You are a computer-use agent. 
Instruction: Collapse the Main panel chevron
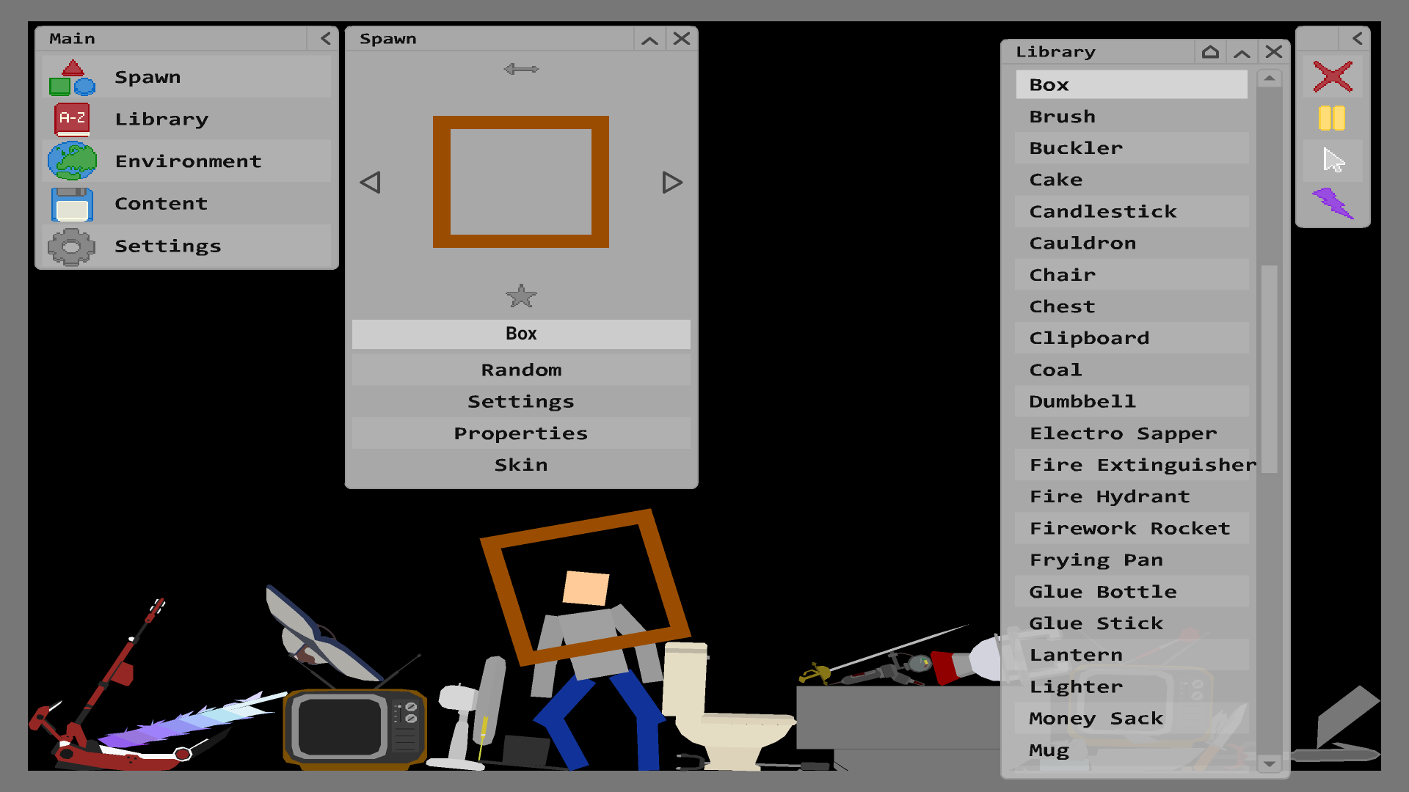pos(326,38)
